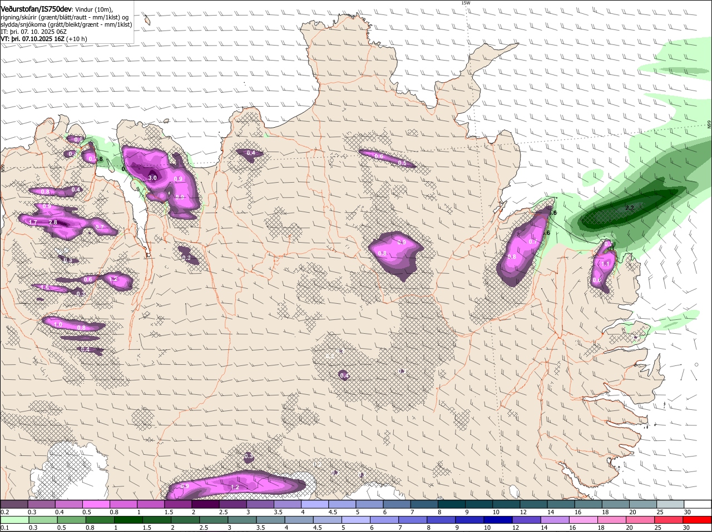Click the '2.2' value in the dark green rain band
The width and height of the screenshot is (712, 532).
(x=630, y=208)
